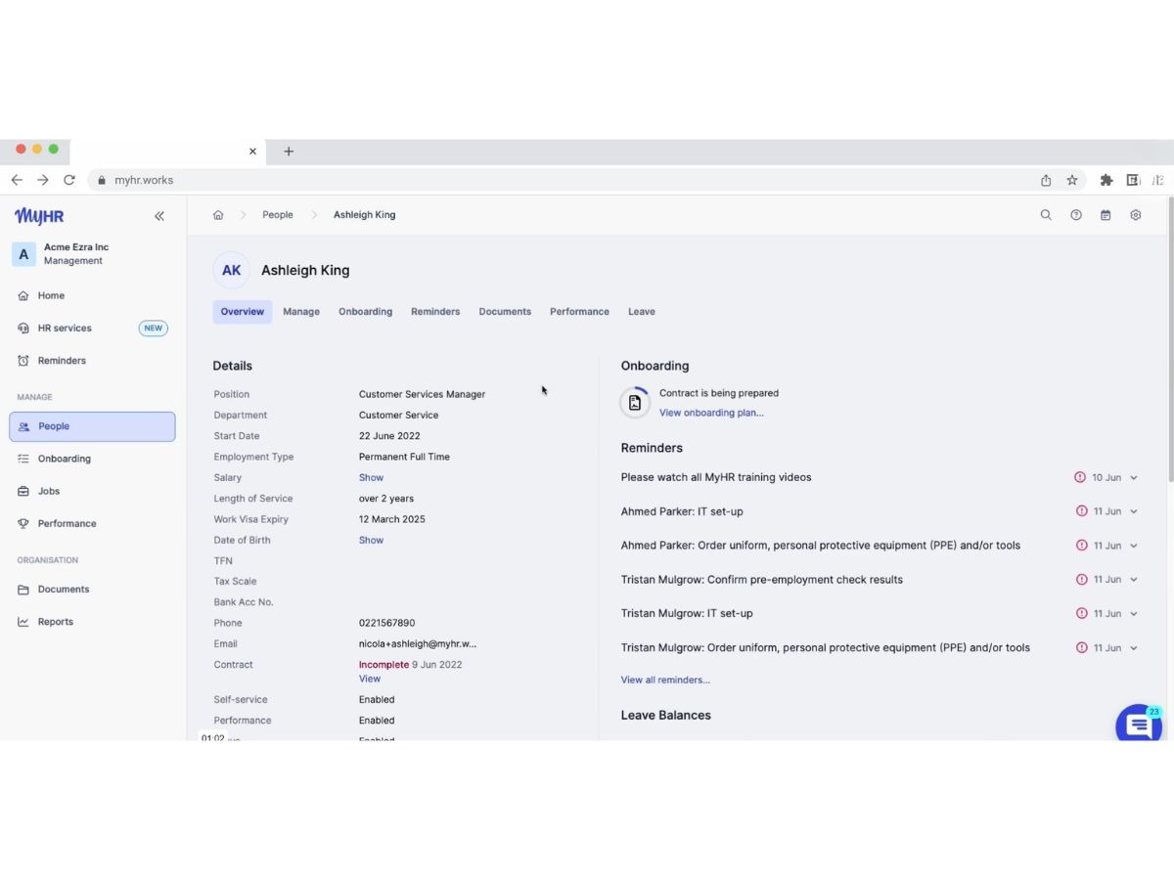Click the overdue alert icon for the 10 Jun reminder
1174x880 pixels.
pos(1080,477)
